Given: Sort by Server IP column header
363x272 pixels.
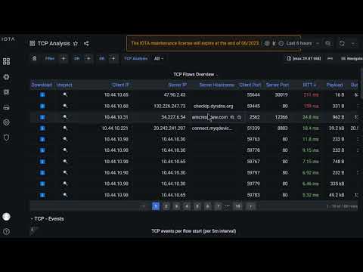Looking at the screenshot, I should pos(178,85).
